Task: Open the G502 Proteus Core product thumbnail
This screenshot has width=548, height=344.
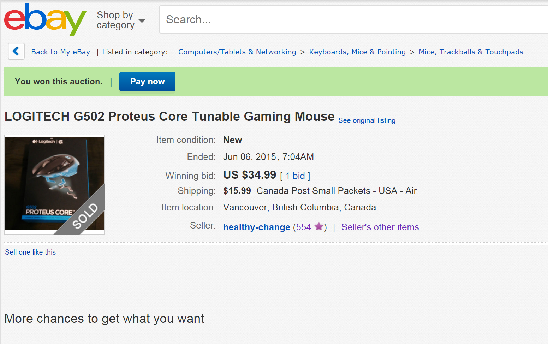Action: click(x=54, y=184)
